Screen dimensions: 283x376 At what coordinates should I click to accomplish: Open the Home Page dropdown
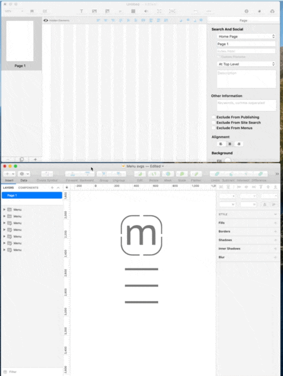pos(246,36)
